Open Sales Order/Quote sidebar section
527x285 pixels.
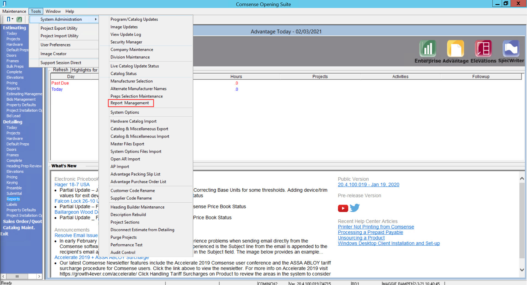(23, 221)
